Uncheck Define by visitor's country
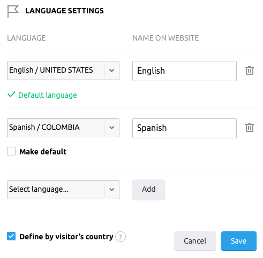Viewport: 263px width, 258px height. coord(11,237)
